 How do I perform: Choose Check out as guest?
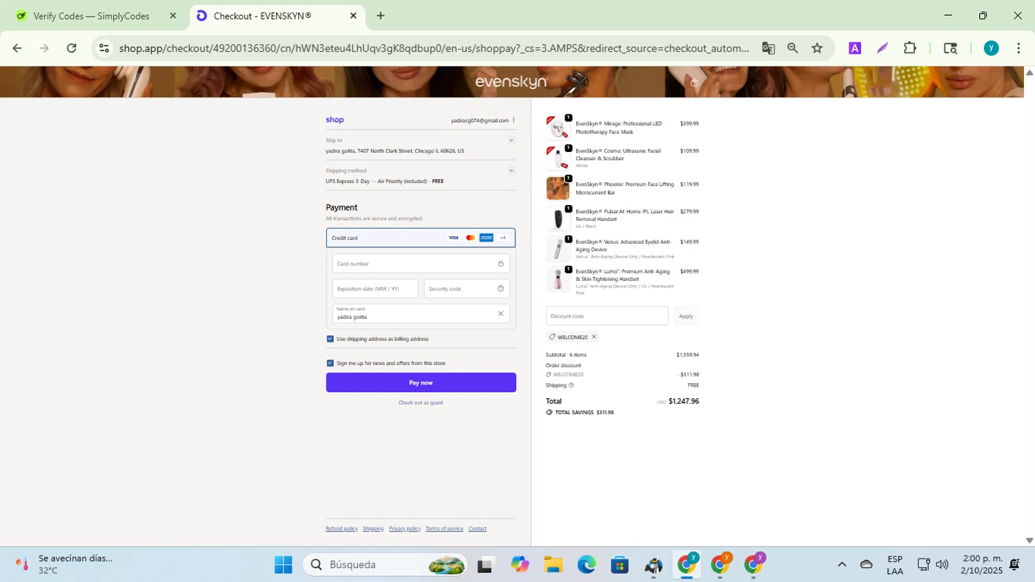point(421,402)
